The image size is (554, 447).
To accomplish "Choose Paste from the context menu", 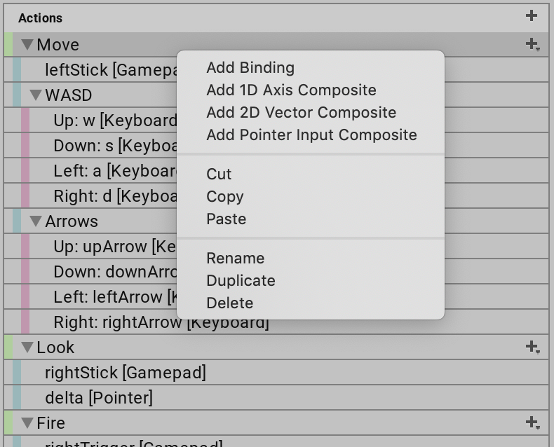I will (x=226, y=219).
